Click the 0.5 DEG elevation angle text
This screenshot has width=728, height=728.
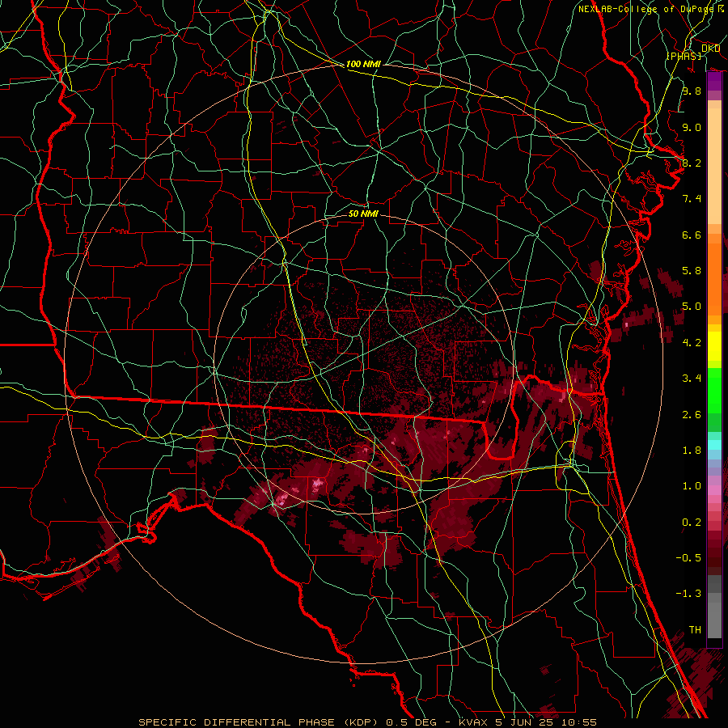click(x=412, y=722)
